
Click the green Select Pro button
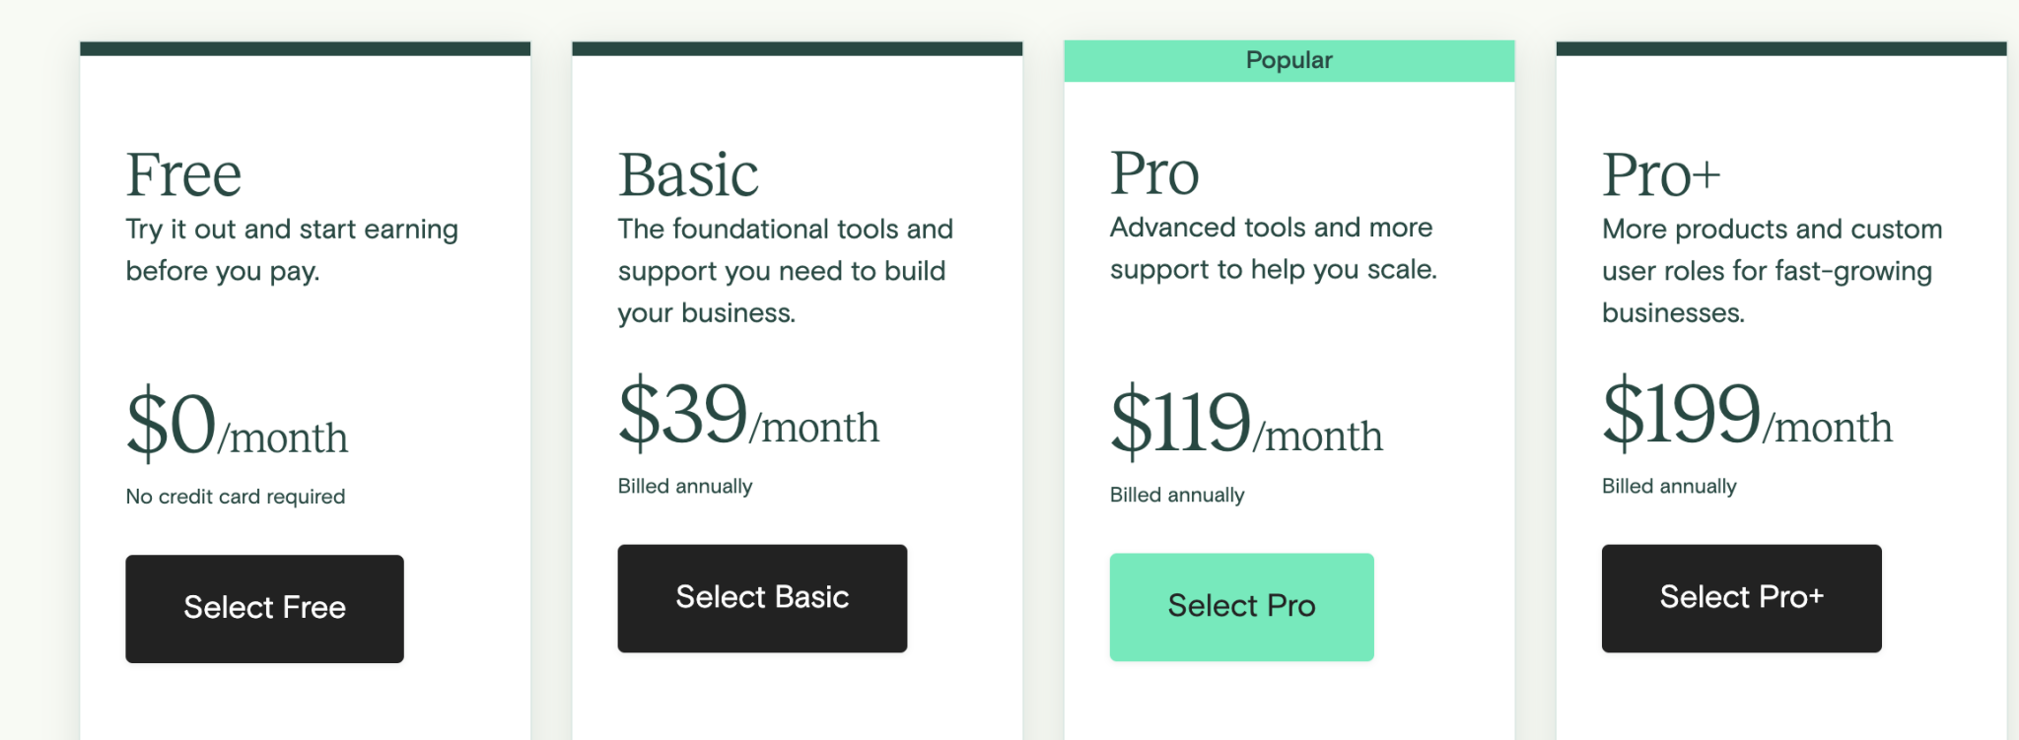[1241, 606]
